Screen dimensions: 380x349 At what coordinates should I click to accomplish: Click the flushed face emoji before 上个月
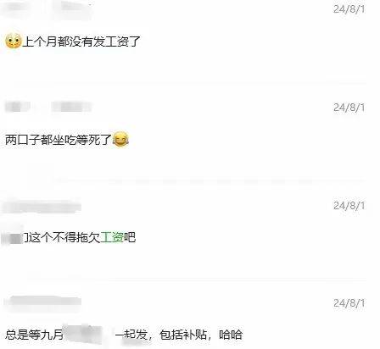click(x=14, y=42)
